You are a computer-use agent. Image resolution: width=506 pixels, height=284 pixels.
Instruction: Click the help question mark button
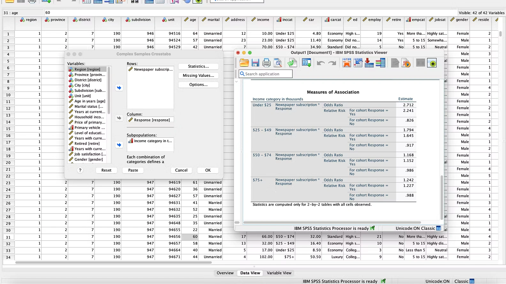point(80,170)
